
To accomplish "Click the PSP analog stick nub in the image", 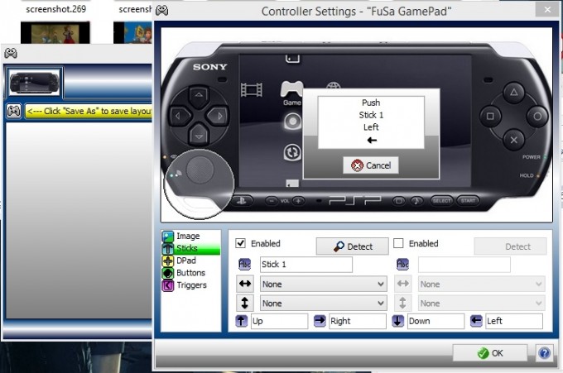I will pos(200,170).
